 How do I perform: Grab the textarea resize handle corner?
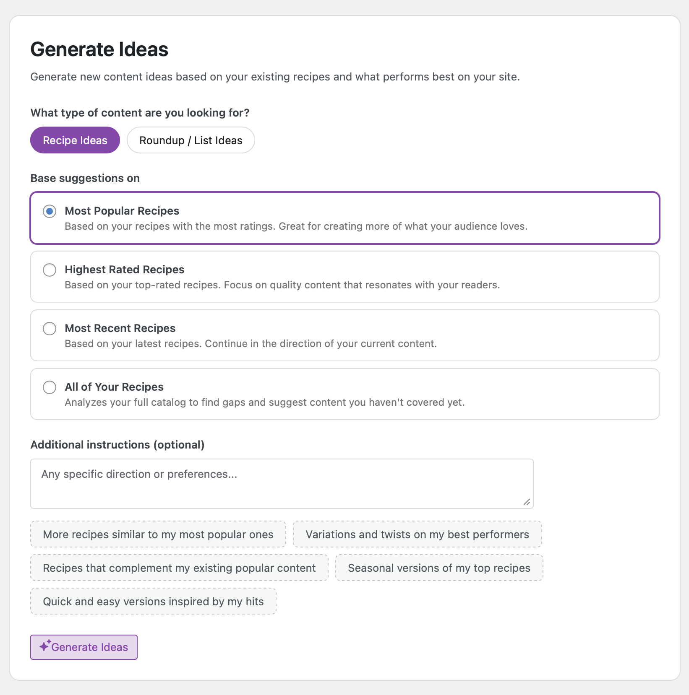coord(527,502)
